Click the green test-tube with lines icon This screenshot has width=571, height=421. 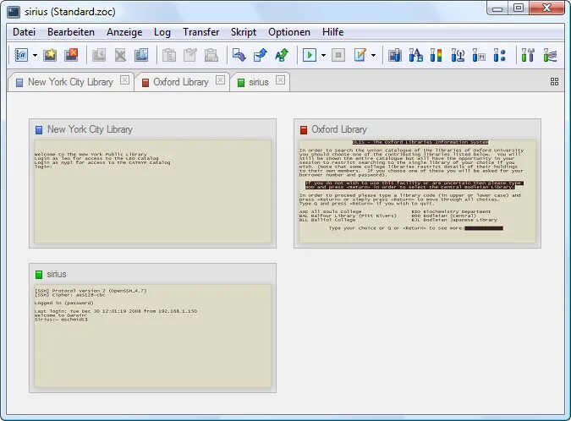(x=550, y=55)
